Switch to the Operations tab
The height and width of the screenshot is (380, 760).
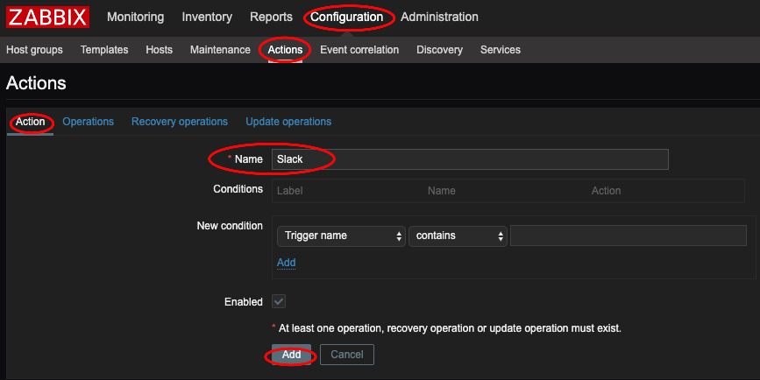(x=89, y=122)
